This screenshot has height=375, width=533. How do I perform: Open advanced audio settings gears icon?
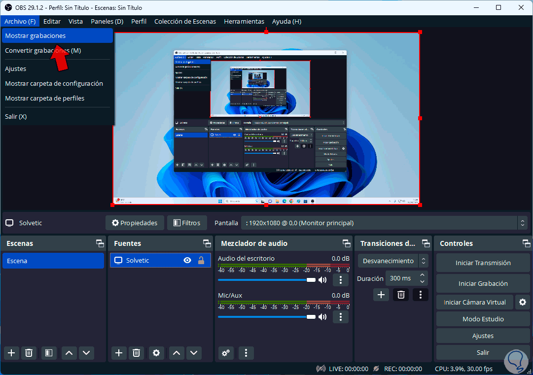click(x=226, y=352)
